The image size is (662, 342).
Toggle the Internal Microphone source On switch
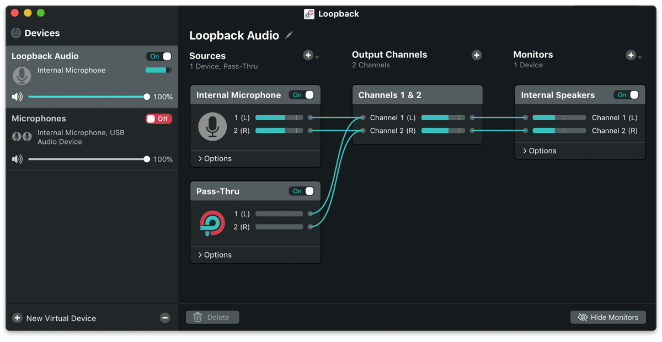coord(302,95)
